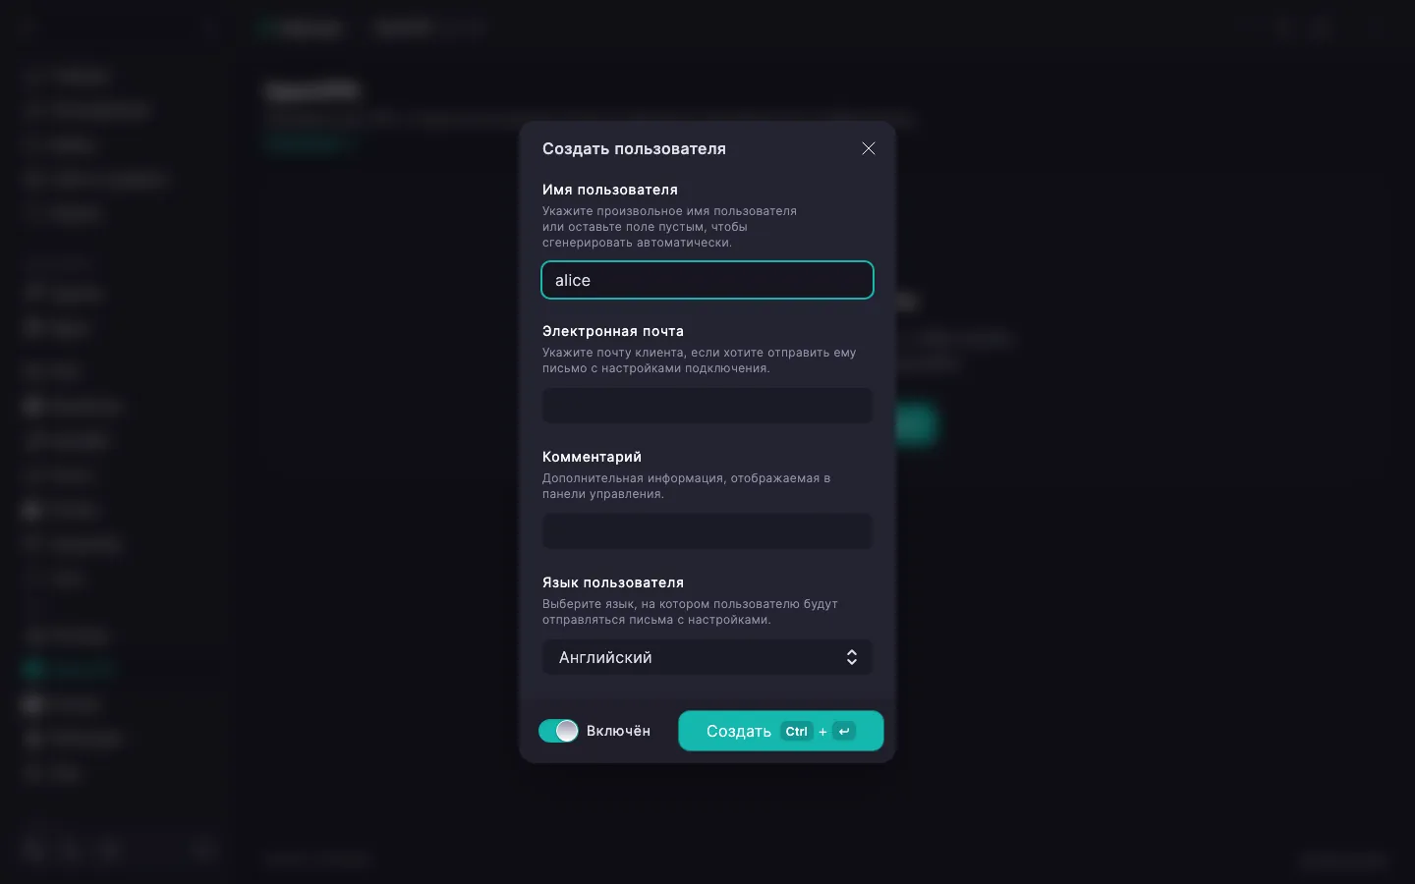This screenshot has height=884, width=1415.
Task: Close the Создать пользователя dialog
Action: [869, 148]
